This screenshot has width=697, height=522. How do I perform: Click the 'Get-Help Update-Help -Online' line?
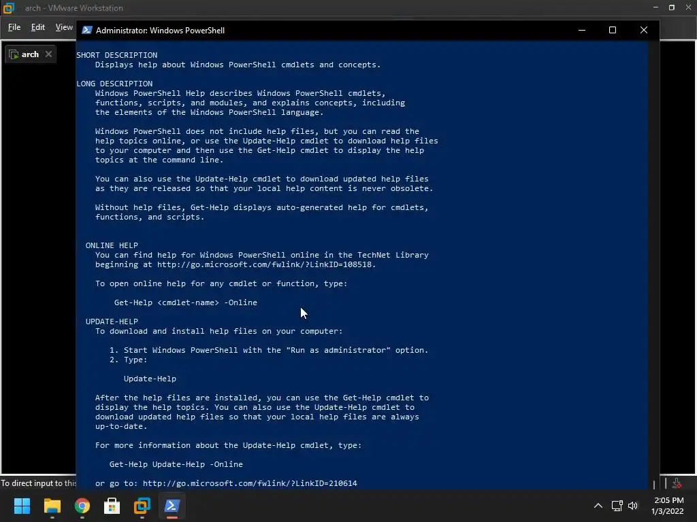point(176,464)
